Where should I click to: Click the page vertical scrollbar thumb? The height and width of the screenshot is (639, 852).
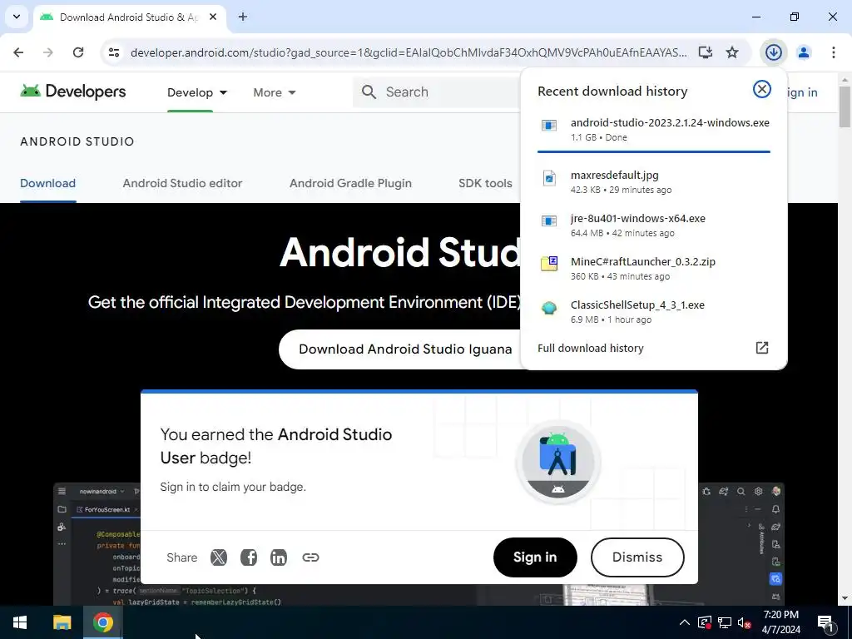845,106
